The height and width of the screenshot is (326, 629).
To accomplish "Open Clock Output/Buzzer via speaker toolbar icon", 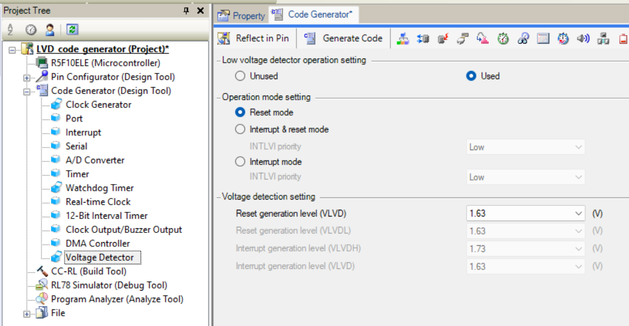I will click(583, 39).
